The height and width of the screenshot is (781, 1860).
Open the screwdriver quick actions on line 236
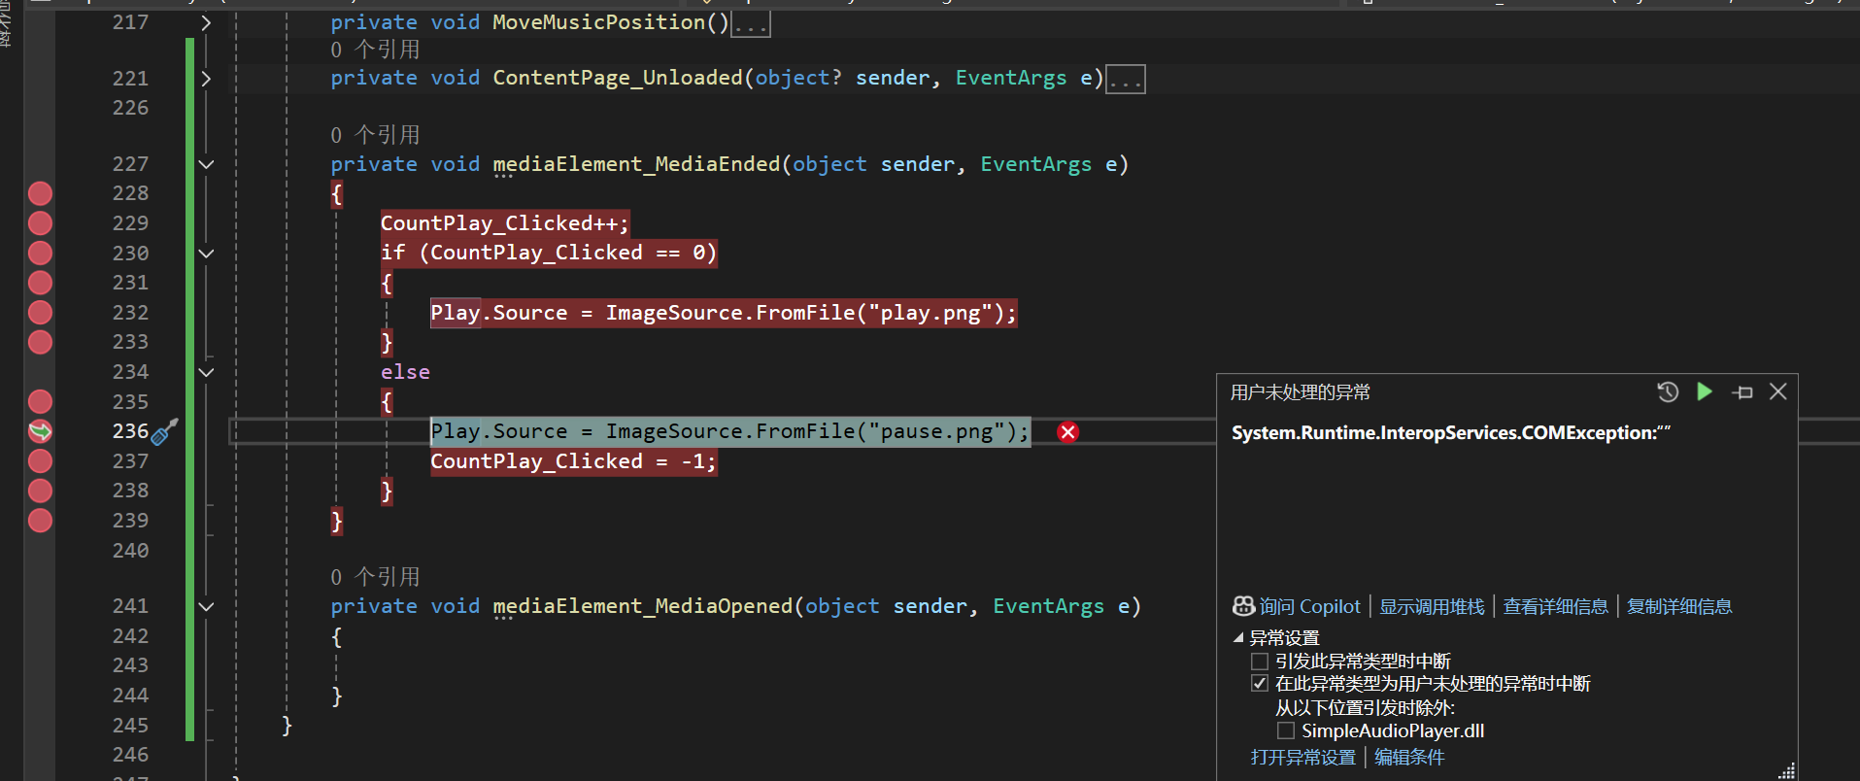coord(165,431)
